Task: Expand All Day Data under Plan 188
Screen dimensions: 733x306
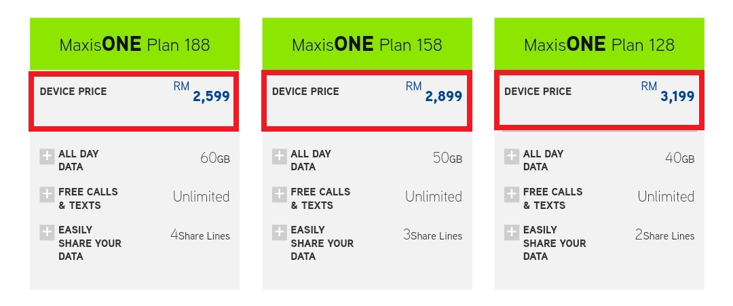Action: point(47,157)
